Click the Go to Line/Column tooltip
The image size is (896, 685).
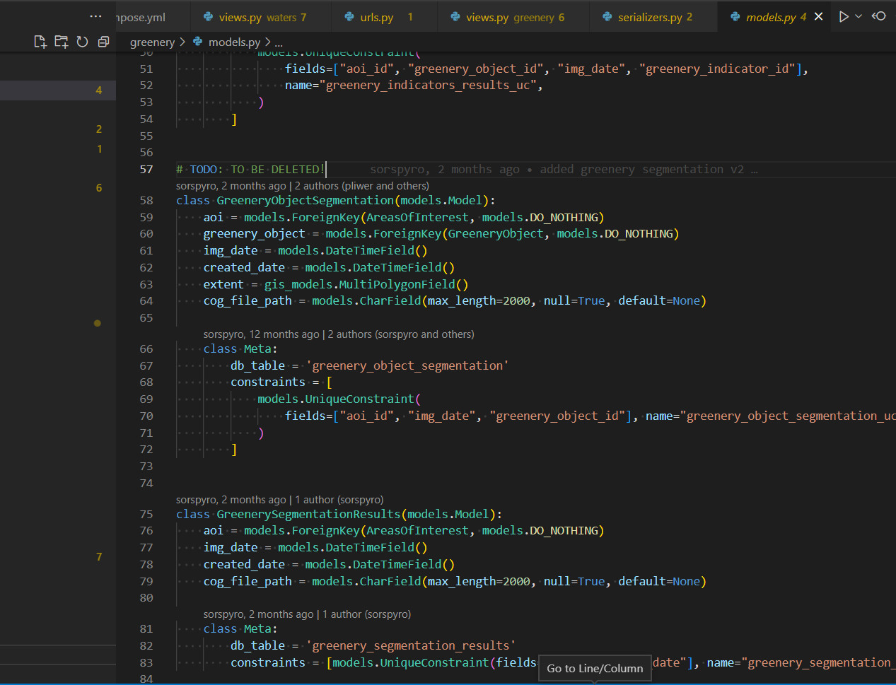coord(595,668)
